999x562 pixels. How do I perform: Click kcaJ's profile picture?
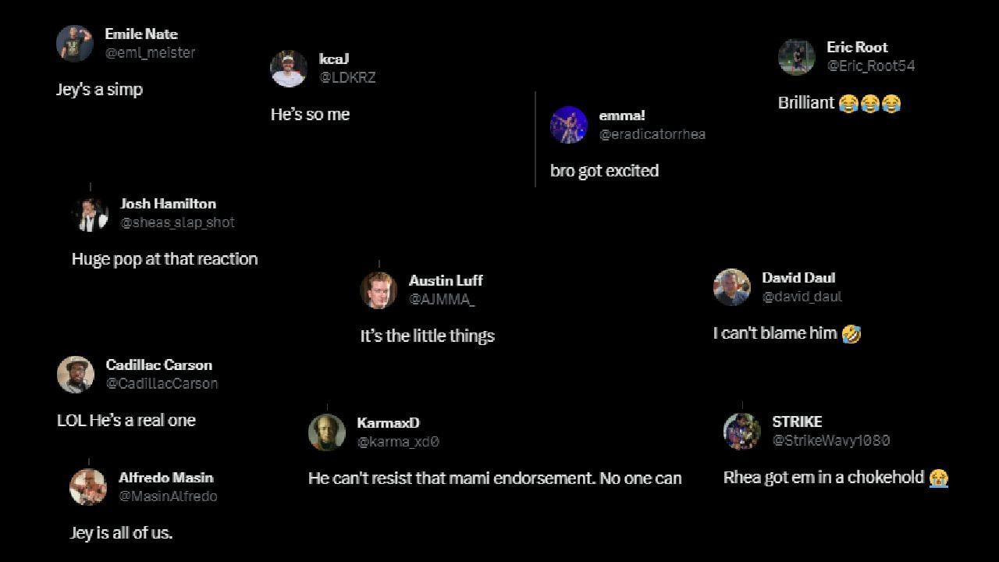tap(289, 69)
